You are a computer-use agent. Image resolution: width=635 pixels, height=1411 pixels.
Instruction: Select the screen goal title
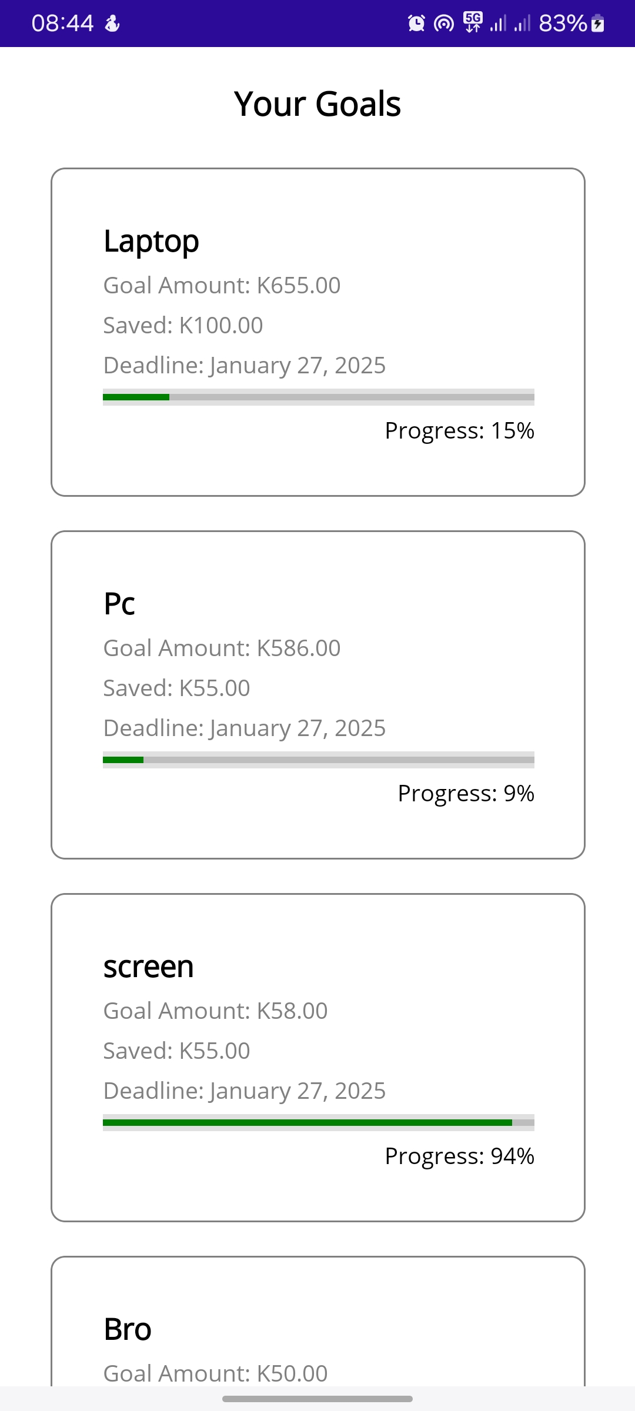tap(148, 967)
